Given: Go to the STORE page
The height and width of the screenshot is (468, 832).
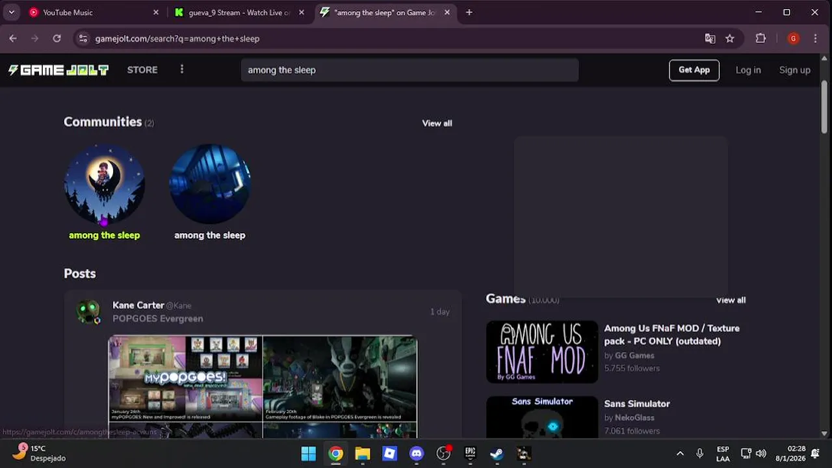Looking at the screenshot, I should (x=142, y=70).
